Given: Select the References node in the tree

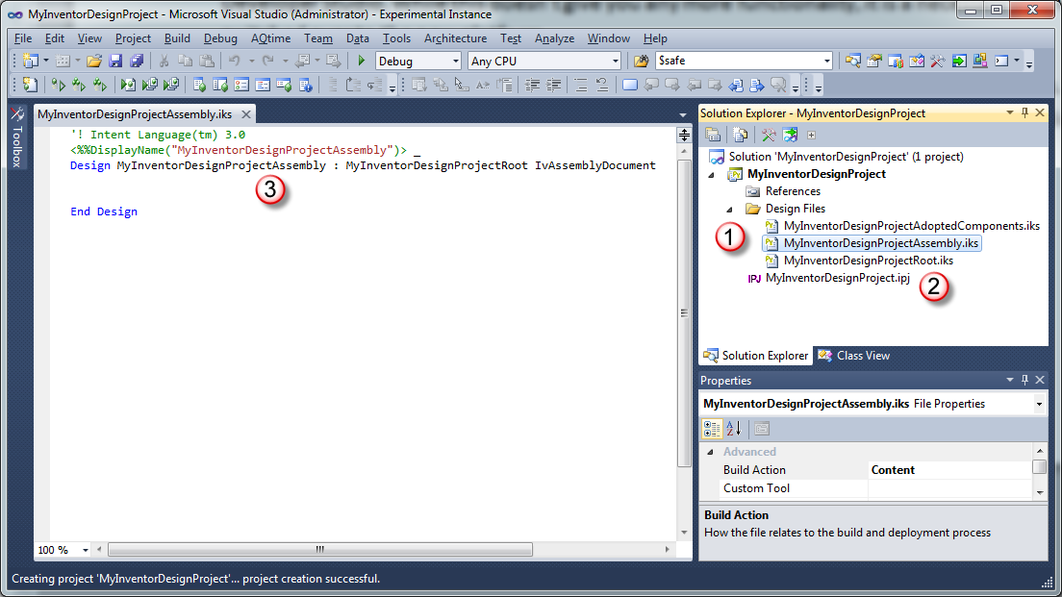Looking at the screenshot, I should (793, 191).
